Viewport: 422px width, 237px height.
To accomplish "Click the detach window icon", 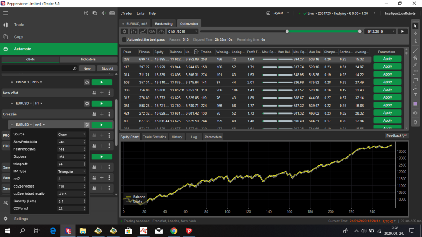I will (x=94, y=13).
